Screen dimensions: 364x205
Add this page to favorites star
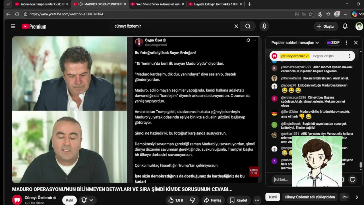coord(311,14)
